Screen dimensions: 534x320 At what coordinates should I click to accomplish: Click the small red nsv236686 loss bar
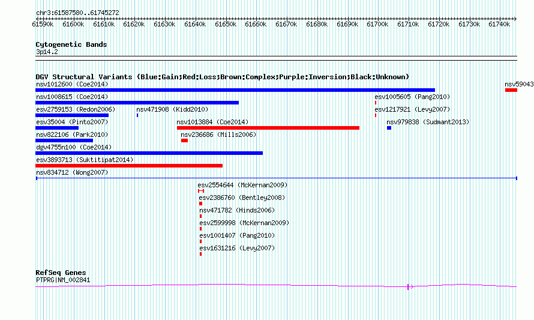pos(184,140)
